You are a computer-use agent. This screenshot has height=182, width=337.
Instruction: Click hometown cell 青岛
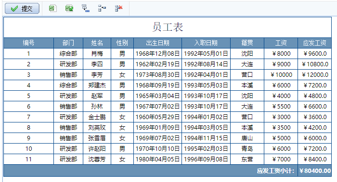247,149
